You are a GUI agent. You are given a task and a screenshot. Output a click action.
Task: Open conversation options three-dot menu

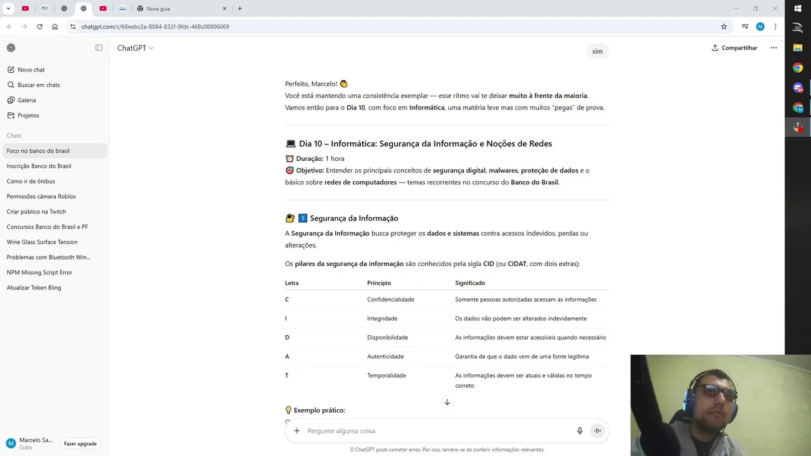click(773, 47)
